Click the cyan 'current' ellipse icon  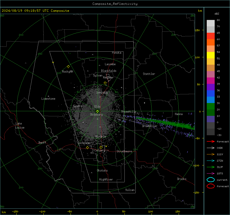[x=211, y=180]
